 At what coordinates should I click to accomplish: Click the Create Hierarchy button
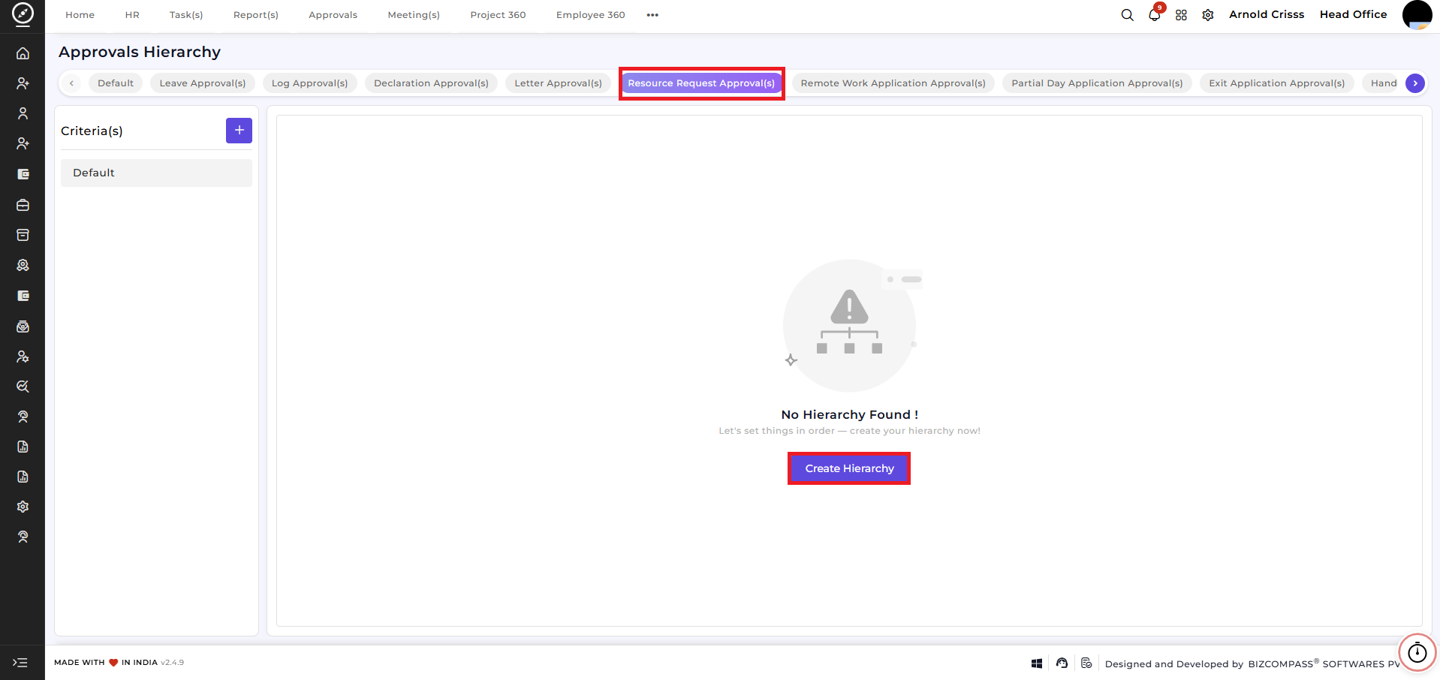pyautogui.click(x=849, y=468)
